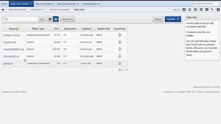Click the Download column header
The height and width of the screenshot is (124, 221).
pos(119,29)
